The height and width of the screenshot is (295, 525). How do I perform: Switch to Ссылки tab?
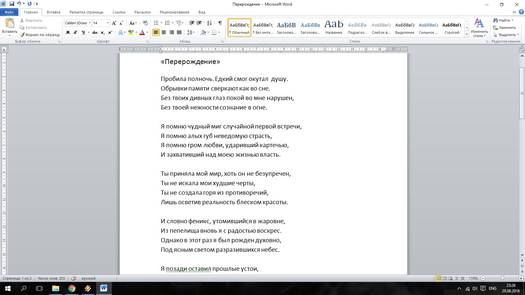coord(119,12)
